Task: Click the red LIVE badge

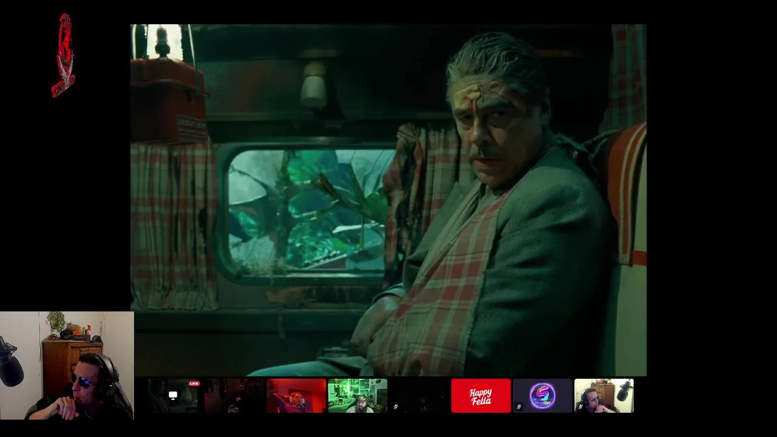Action: pos(194,384)
